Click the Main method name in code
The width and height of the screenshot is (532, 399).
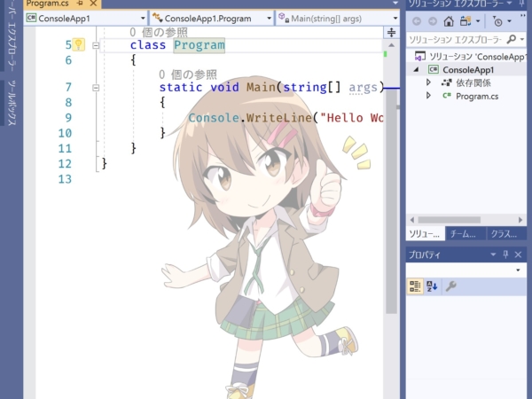click(261, 88)
